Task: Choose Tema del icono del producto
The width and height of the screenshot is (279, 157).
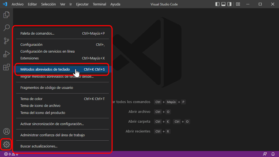Action: click(62, 113)
